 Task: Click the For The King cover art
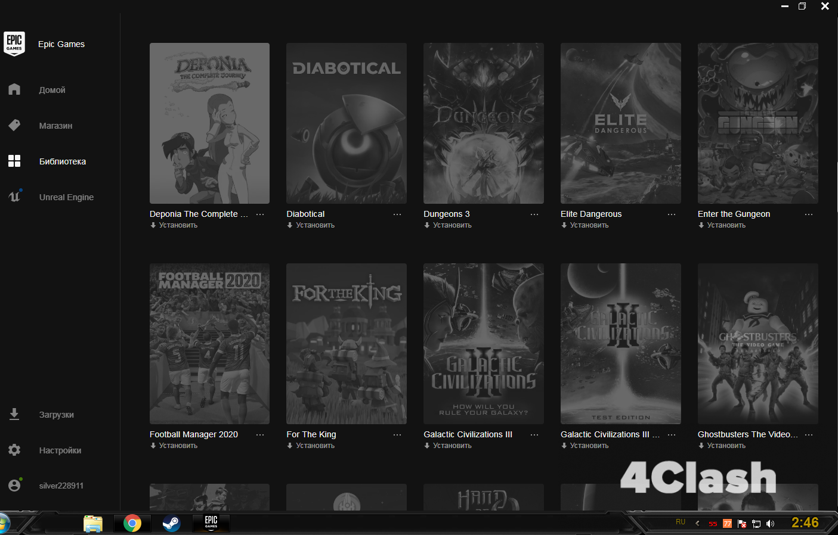(x=347, y=344)
